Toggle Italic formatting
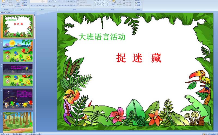Image resolution: width=218 pixels, height=135 pixels. (x=34, y=5)
